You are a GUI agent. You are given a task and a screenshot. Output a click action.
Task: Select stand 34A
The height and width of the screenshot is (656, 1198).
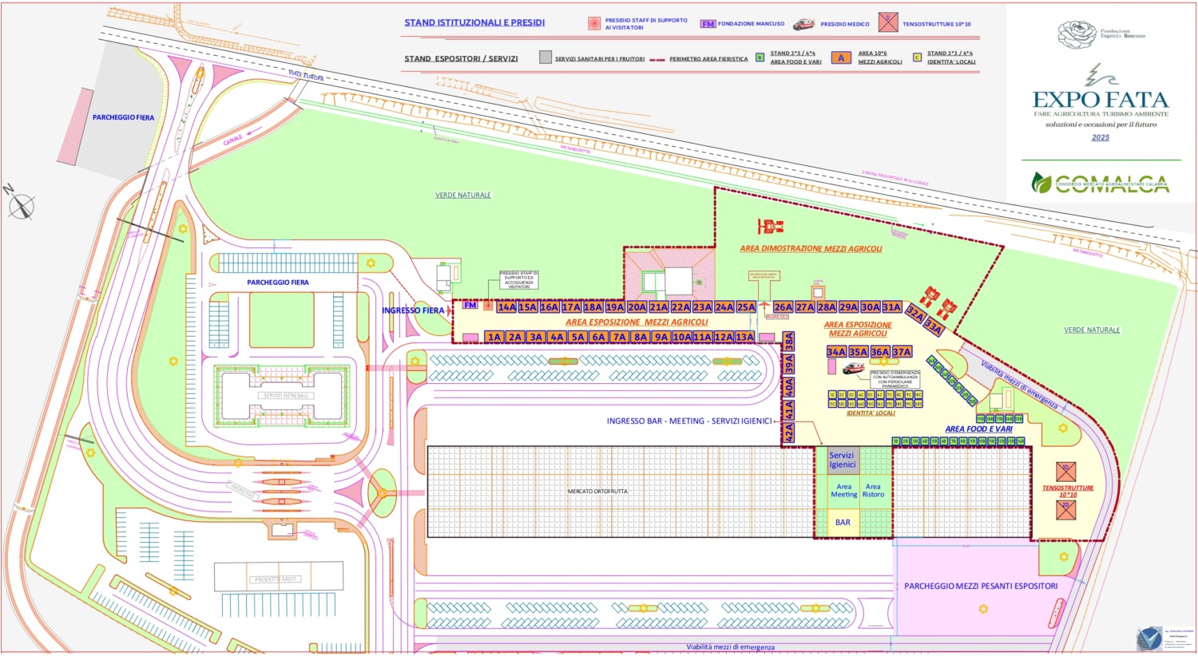[836, 352]
